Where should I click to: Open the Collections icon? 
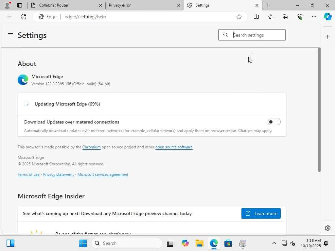(x=285, y=17)
